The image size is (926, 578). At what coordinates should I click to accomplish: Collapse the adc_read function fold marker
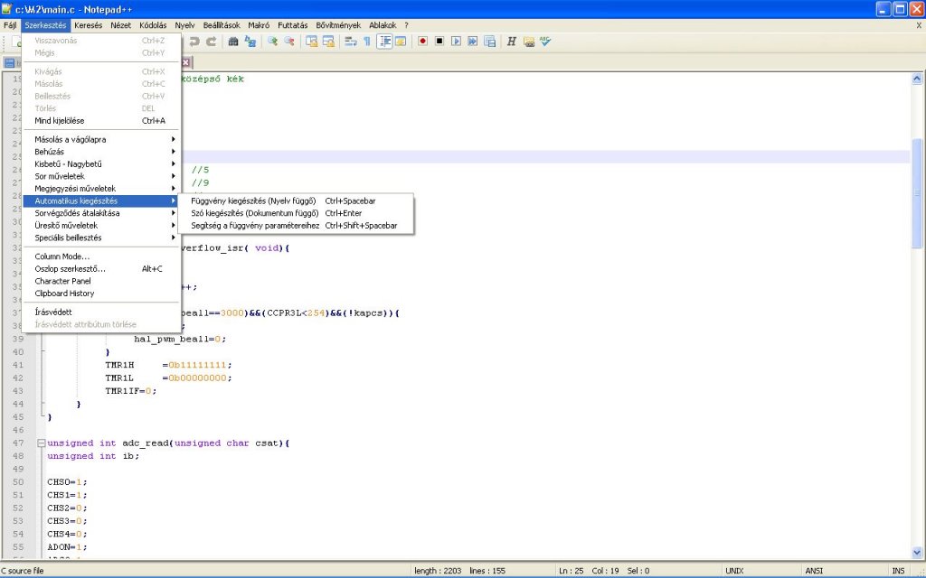pyautogui.click(x=40, y=443)
